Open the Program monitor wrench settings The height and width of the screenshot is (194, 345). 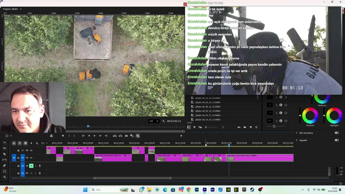pos(164,121)
